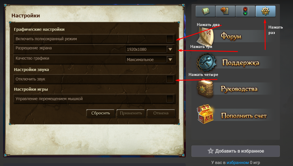This screenshot has width=293, height=166.
Task: Open the Поддержка wrench gear icon
Action: pyautogui.click(x=207, y=63)
